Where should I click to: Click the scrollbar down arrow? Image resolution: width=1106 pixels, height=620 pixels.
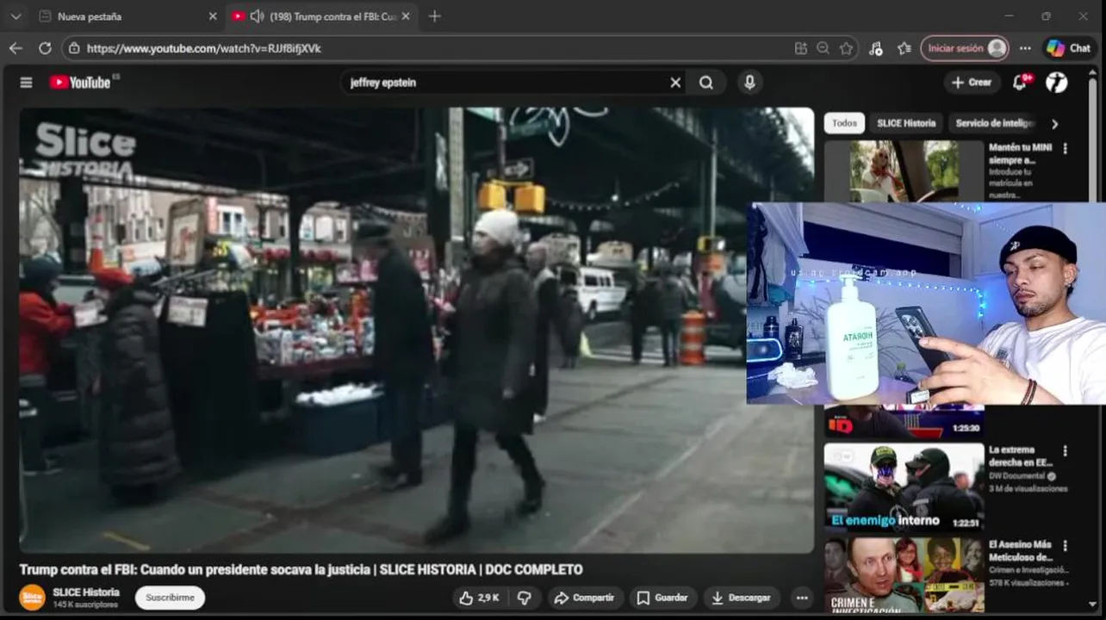1093,604
